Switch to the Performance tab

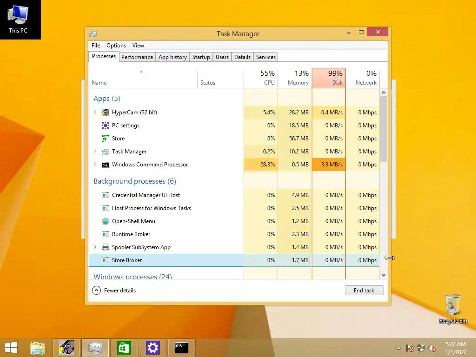pyautogui.click(x=137, y=57)
